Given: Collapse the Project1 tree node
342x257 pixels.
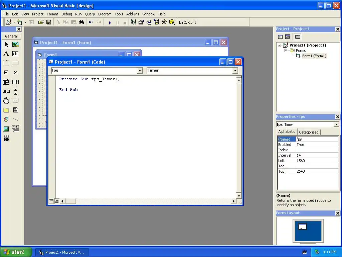Looking at the screenshot, I should point(280,46).
